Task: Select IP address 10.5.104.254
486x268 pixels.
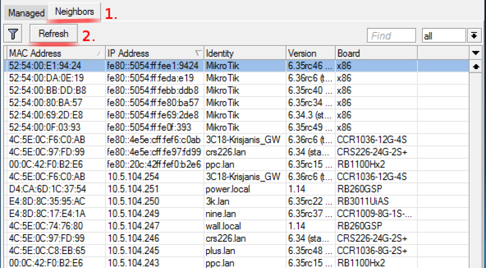Action: pos(133,177)
